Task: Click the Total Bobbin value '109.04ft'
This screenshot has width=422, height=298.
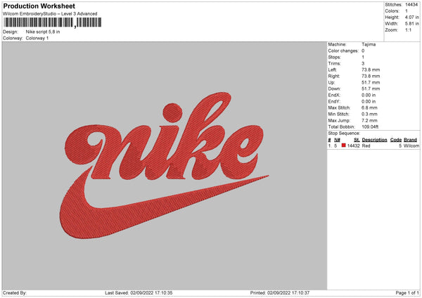Action: 370,127
